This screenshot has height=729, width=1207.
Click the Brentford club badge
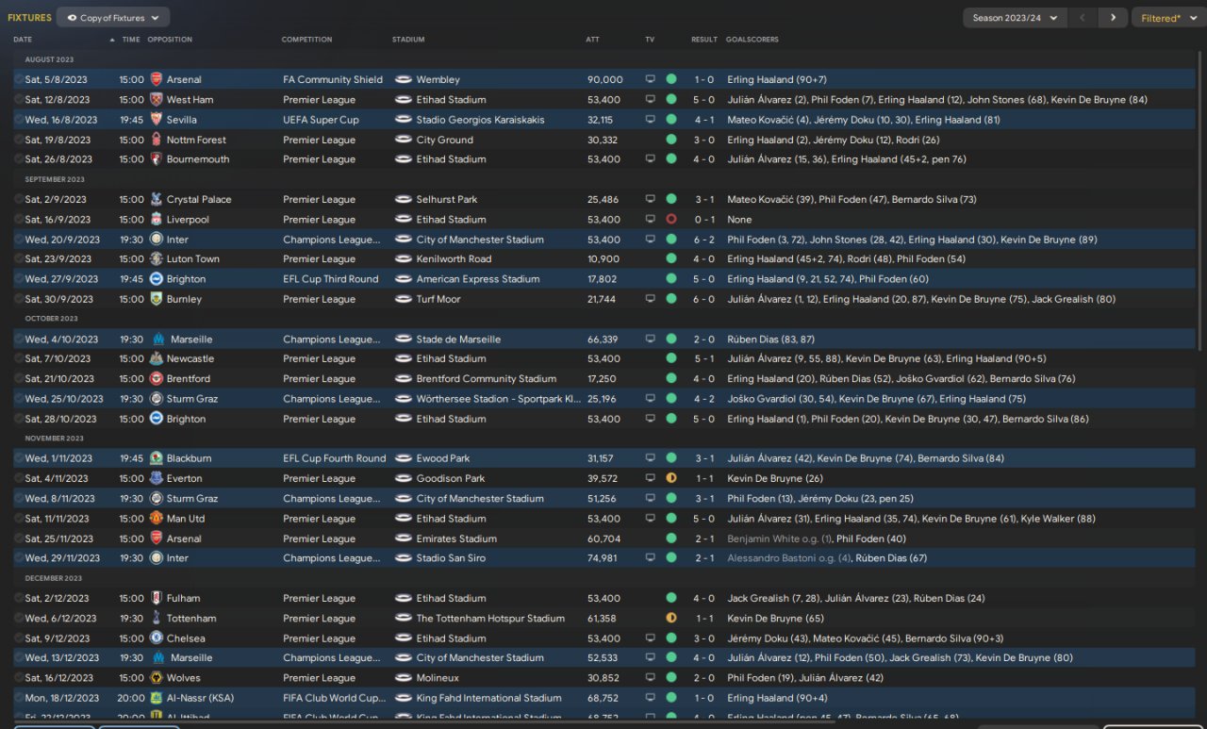pyautogui.click(x=156, y=379)
